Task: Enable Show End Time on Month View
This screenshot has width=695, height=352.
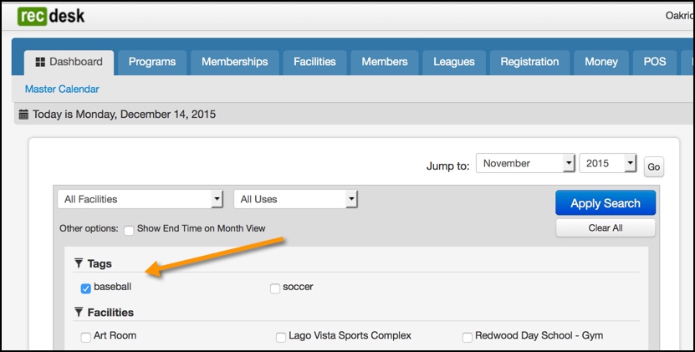Action: click(129, 231)
